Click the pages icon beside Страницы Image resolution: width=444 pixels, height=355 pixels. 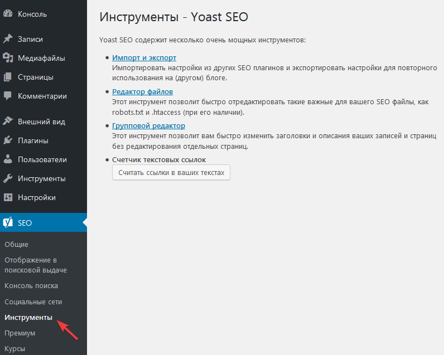point(8,77)
